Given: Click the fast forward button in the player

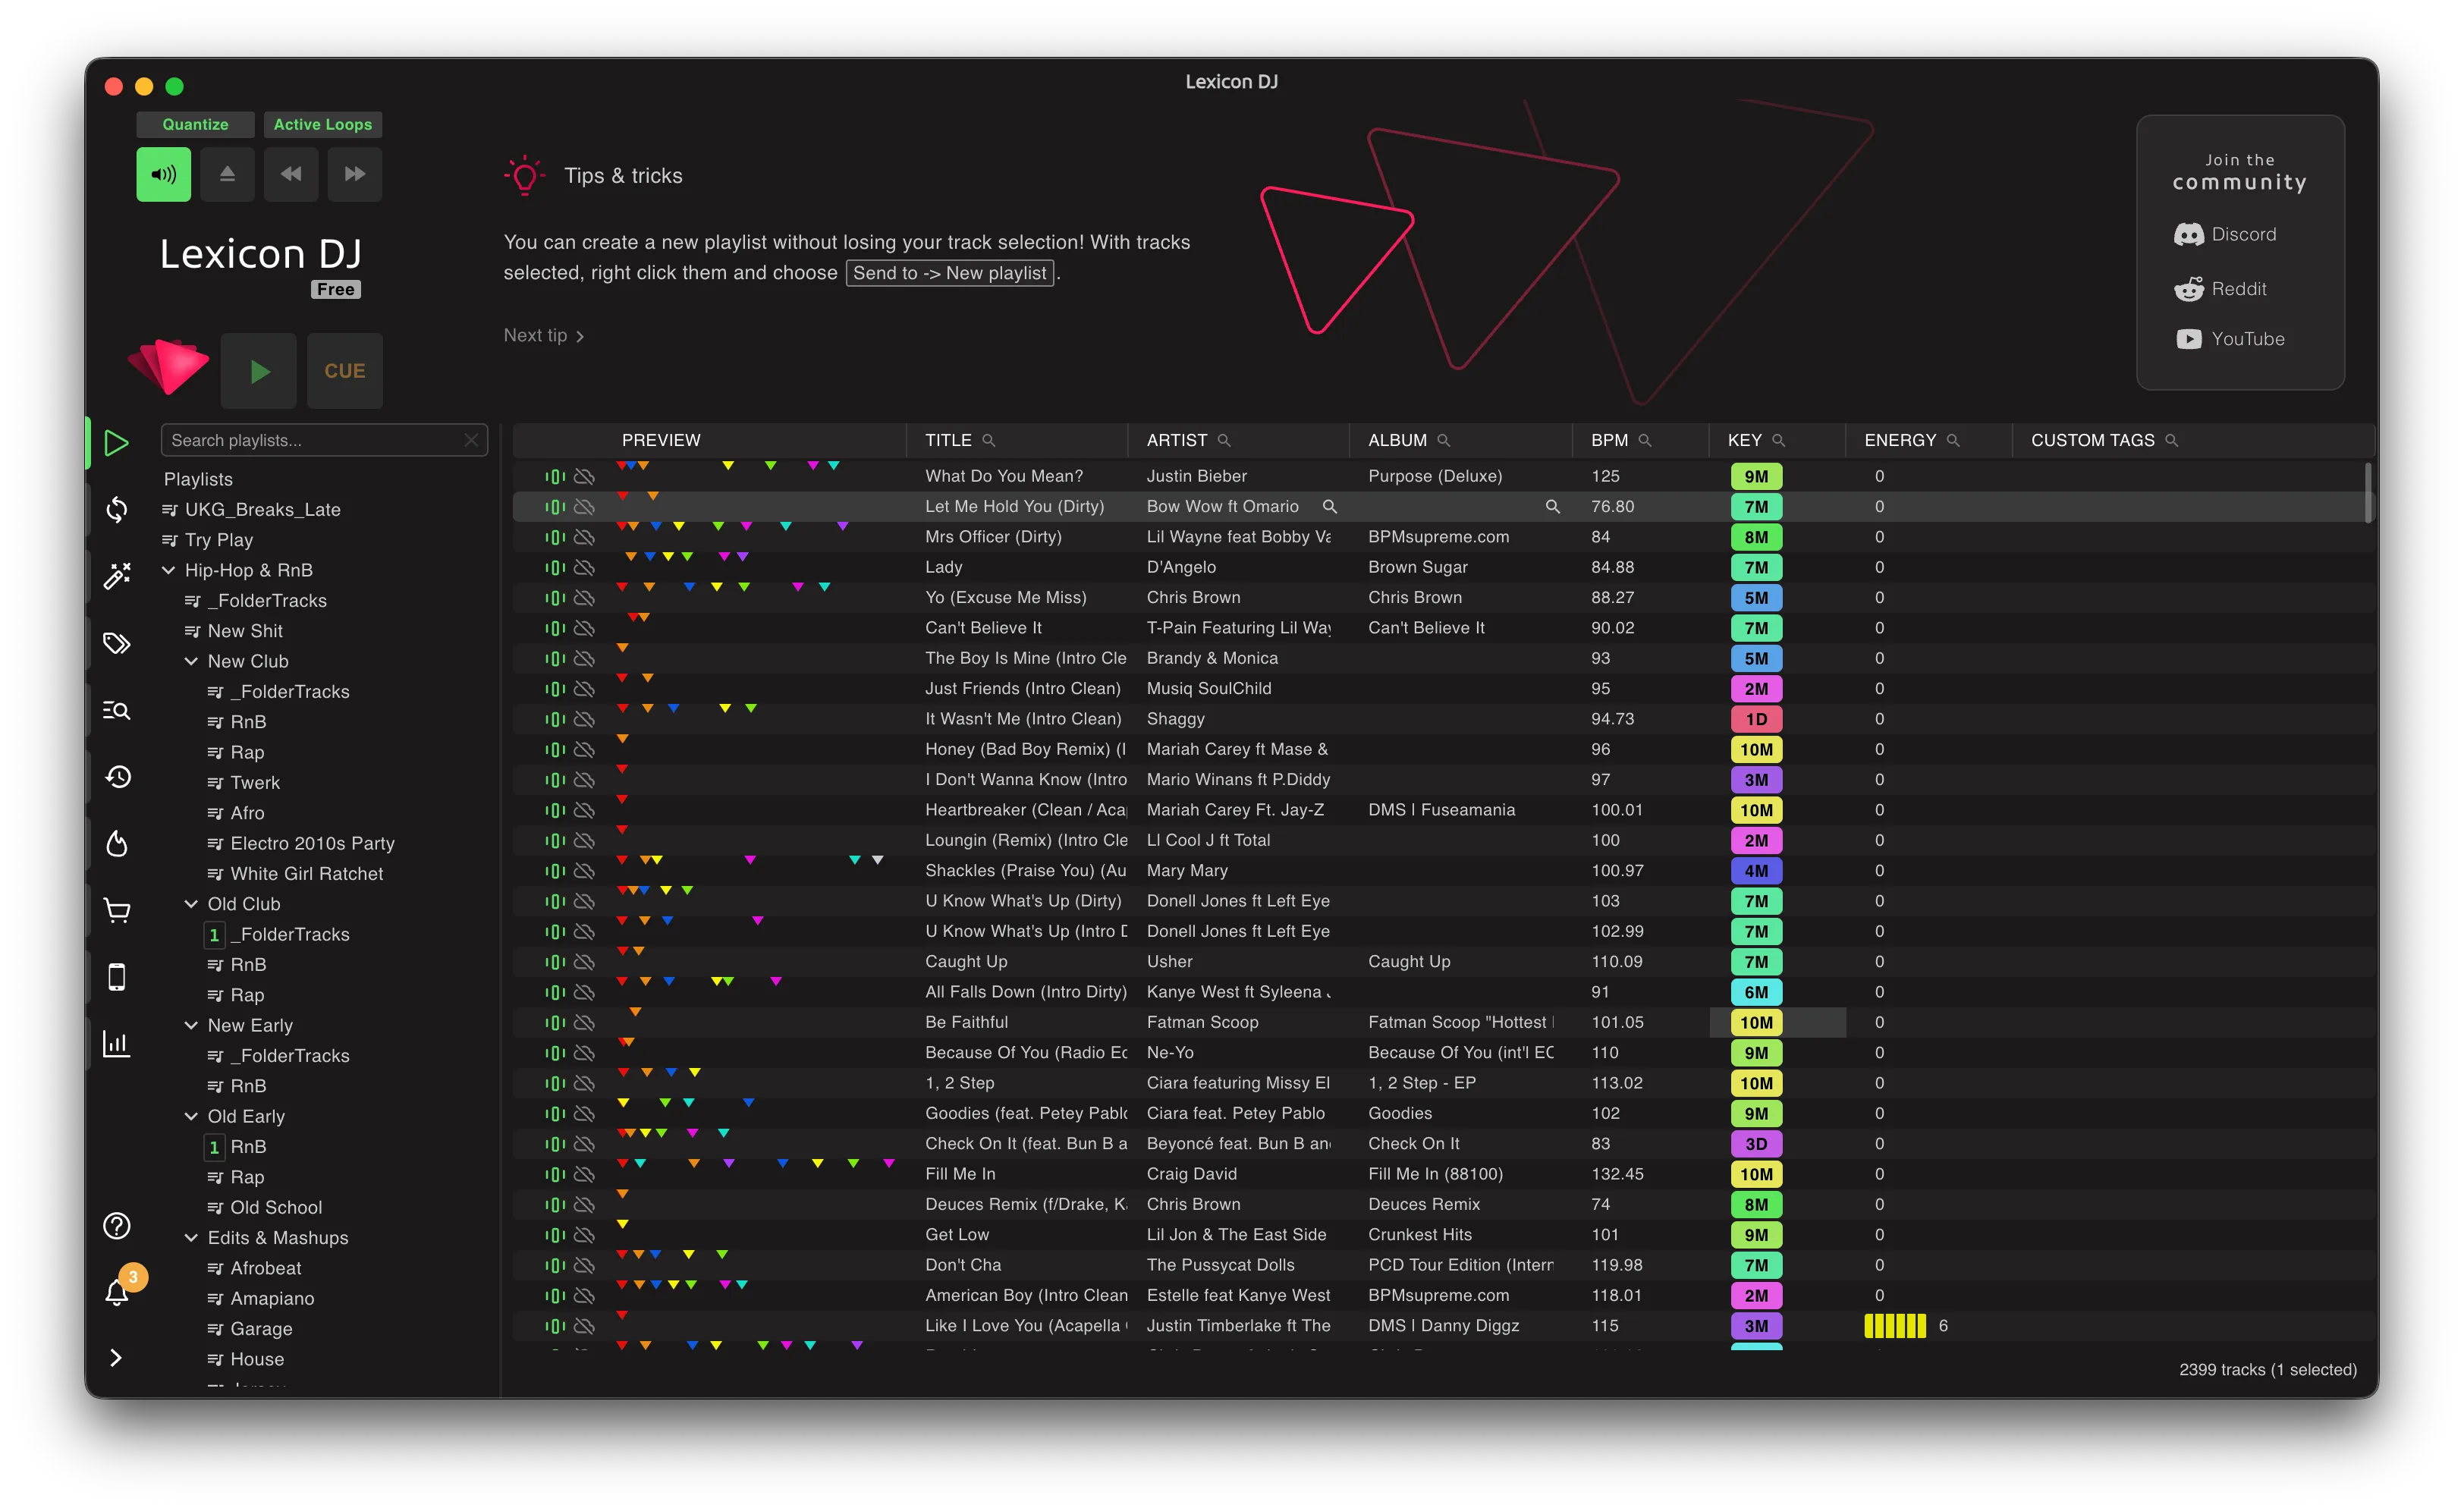Looking at the screenshot, I should 355,174.
